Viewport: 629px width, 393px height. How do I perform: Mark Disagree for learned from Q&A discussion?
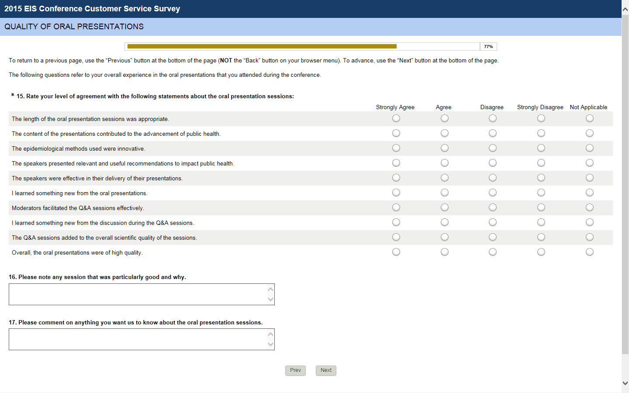tap(493, 222)
